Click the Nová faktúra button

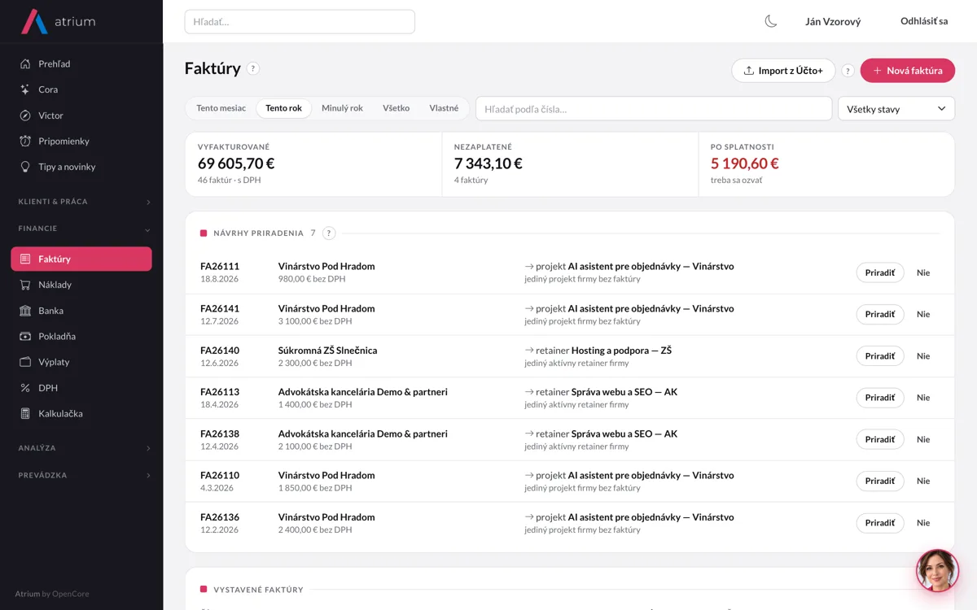(x=908, y=71)
